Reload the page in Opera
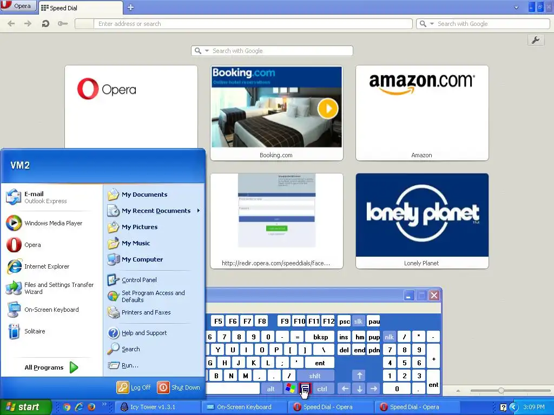This screenshot has height=415, width=554. click(x=45, y=24)
